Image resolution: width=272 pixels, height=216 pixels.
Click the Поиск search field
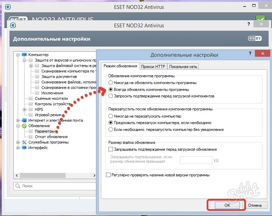[55, 186]
